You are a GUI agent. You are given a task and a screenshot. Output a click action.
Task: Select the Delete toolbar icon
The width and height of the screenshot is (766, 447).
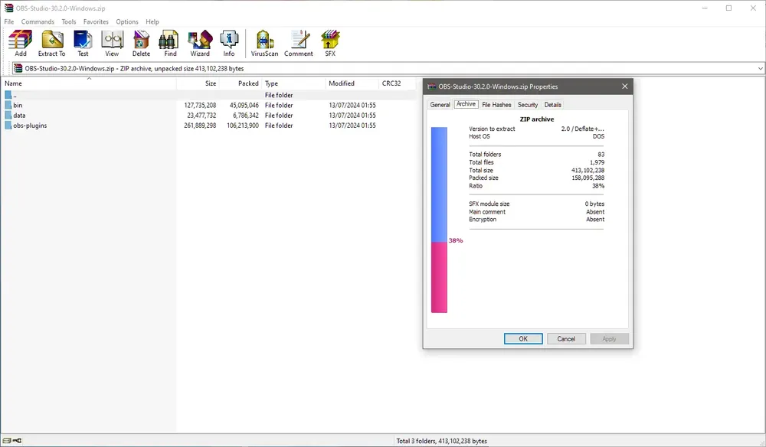(141, 44)
